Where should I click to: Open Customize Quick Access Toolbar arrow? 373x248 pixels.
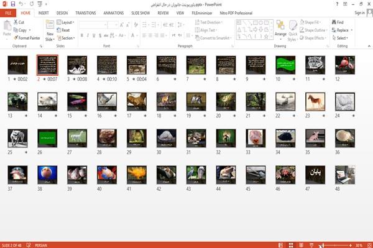[46, 4]
